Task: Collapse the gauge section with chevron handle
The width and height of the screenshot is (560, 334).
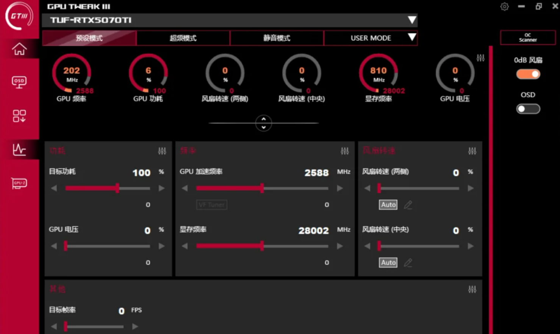Action: coord(263,123)
